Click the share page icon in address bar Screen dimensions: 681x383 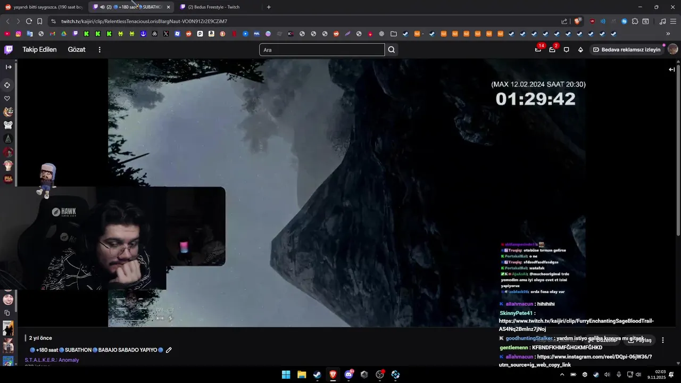coord(564,21)
